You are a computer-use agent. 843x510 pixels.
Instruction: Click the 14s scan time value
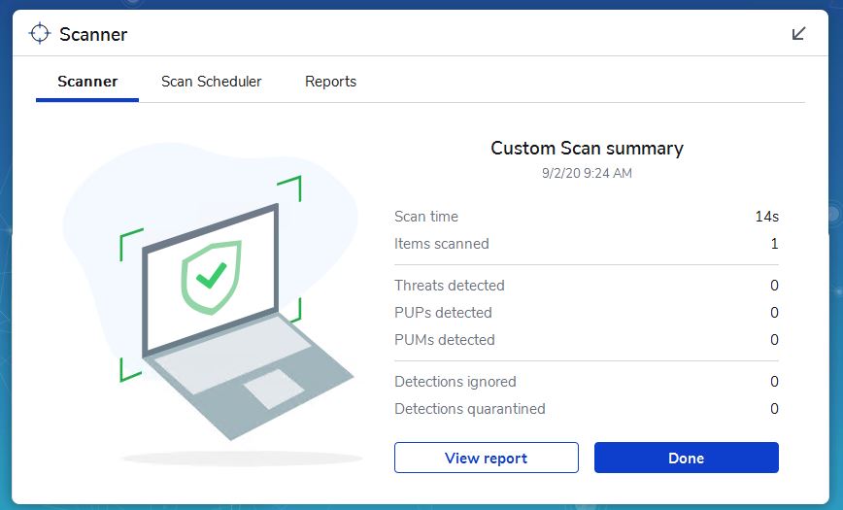point(766,217)
